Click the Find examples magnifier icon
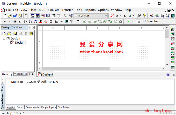 (139, 16)
